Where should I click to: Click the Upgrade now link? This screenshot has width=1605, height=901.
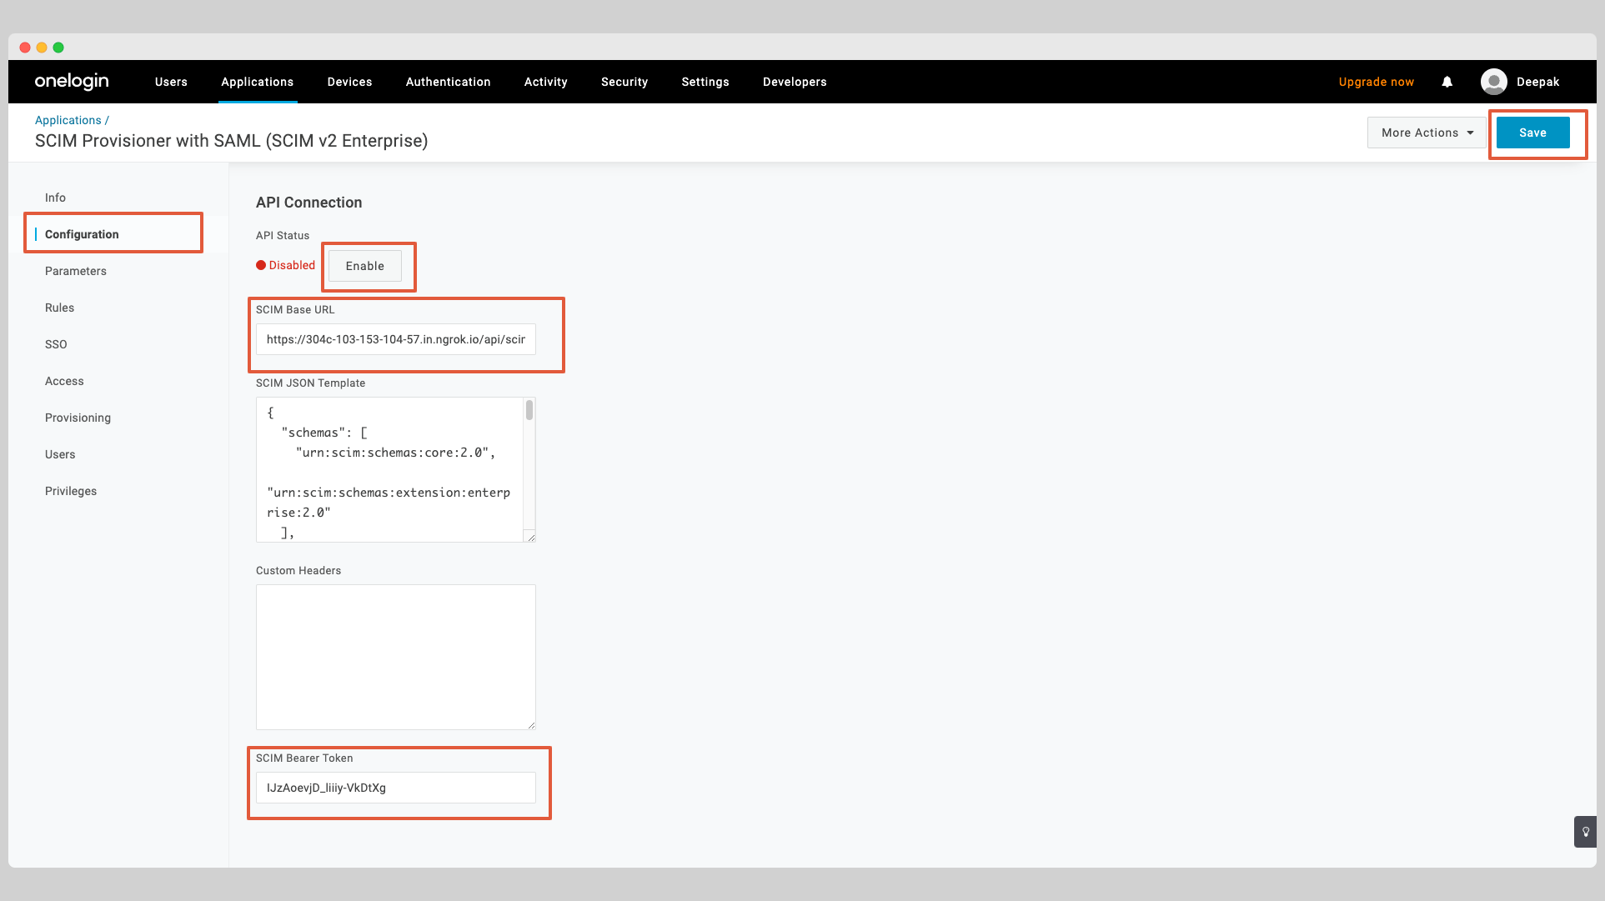(x=1376, y=82)
